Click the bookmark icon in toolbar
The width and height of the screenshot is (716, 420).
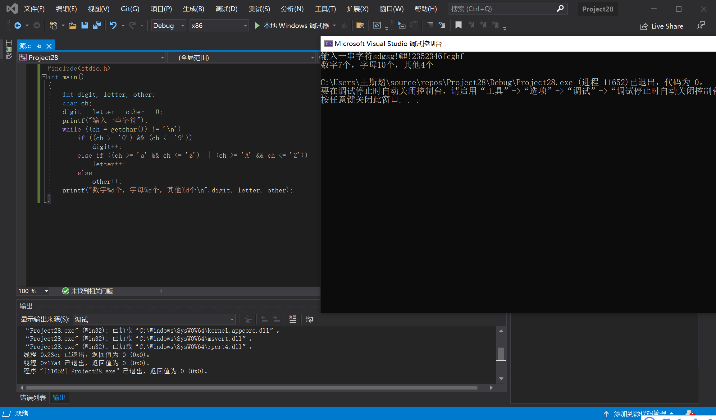pyautogui.click(x=458, y=25)
